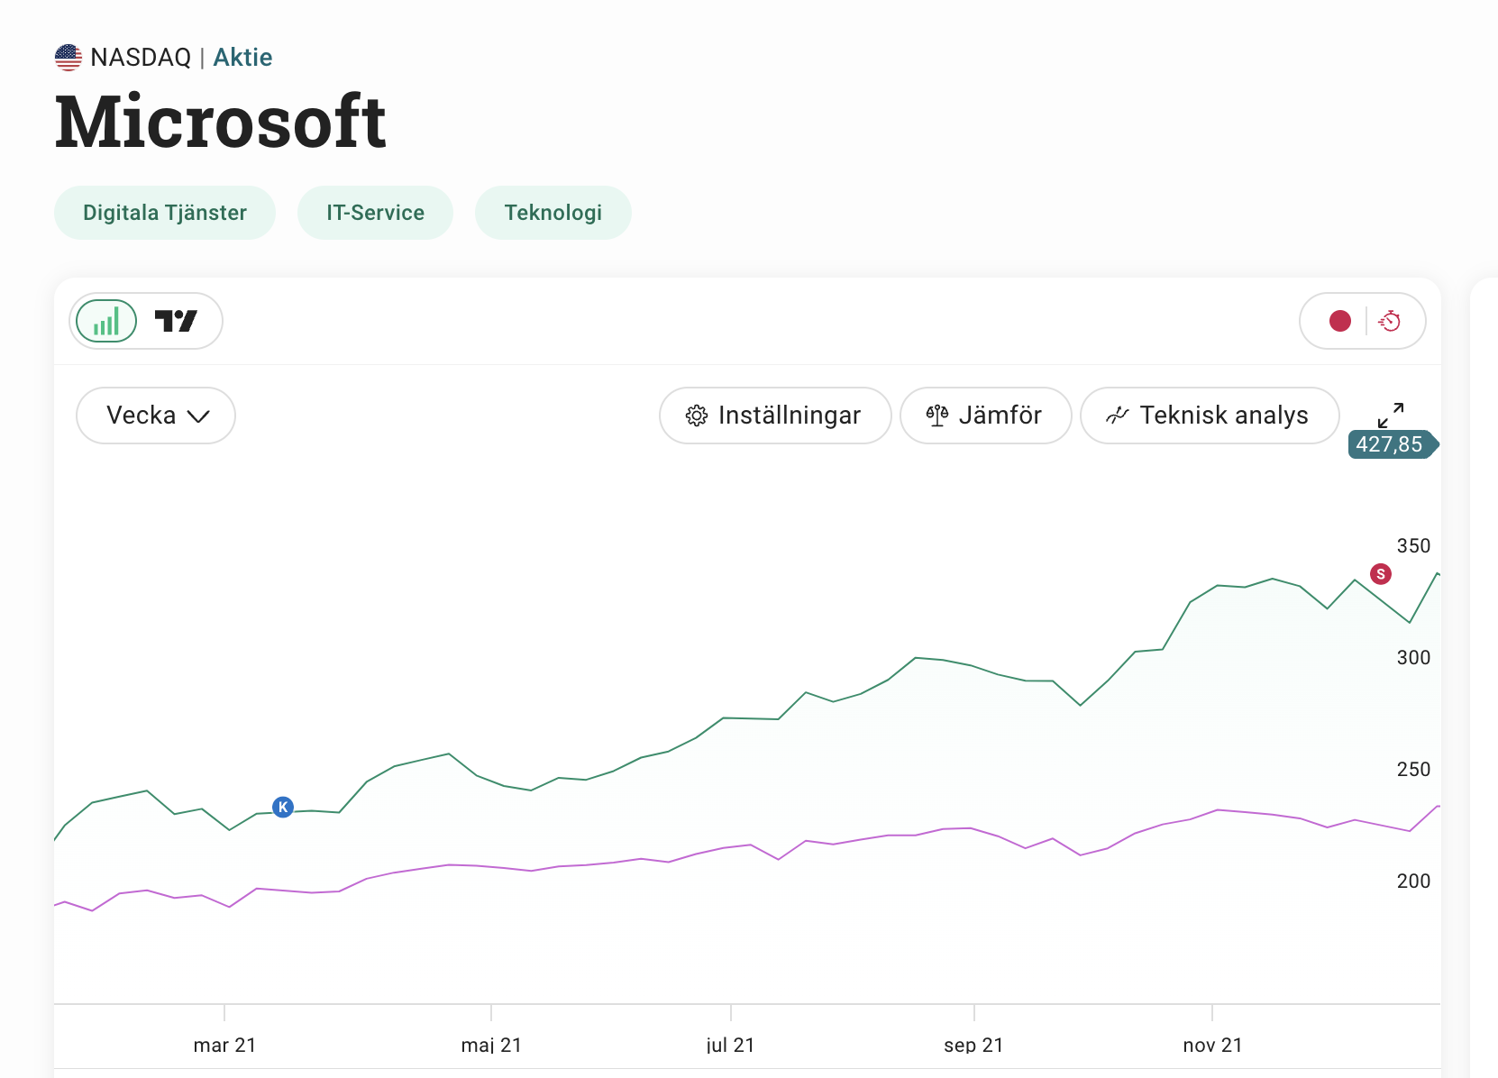Screen dimensions: 1498x1078
Task: Click the blue K marker on chart
Action: click(283, 808)
